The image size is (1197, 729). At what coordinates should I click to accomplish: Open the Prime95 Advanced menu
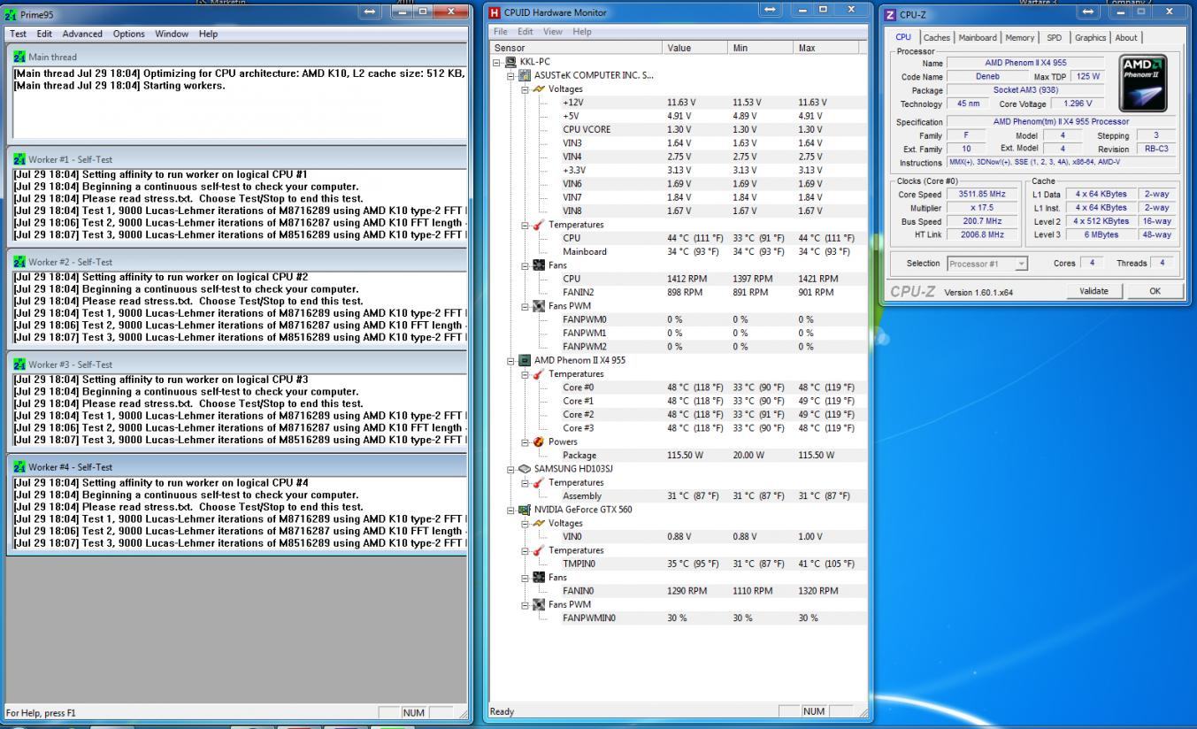pos(82,34)
